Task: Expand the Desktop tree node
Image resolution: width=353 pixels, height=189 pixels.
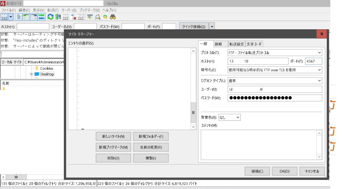Action: click(x=31, y=74)
